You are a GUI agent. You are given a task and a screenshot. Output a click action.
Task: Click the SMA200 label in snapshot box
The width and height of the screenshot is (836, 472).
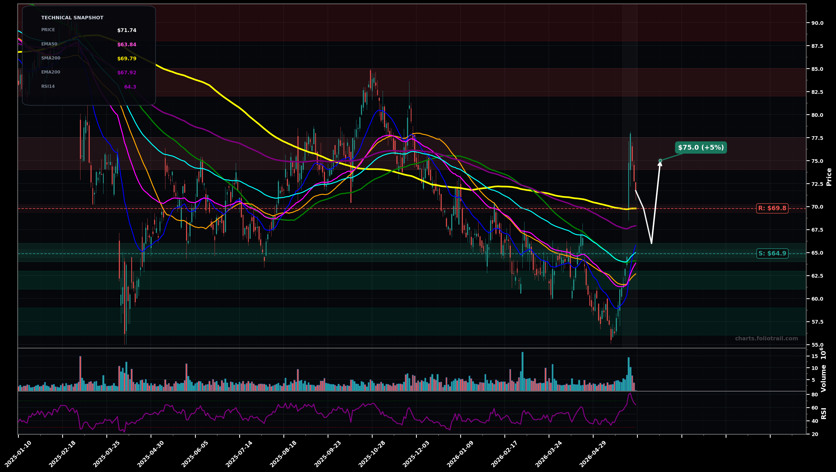point(51,58)
